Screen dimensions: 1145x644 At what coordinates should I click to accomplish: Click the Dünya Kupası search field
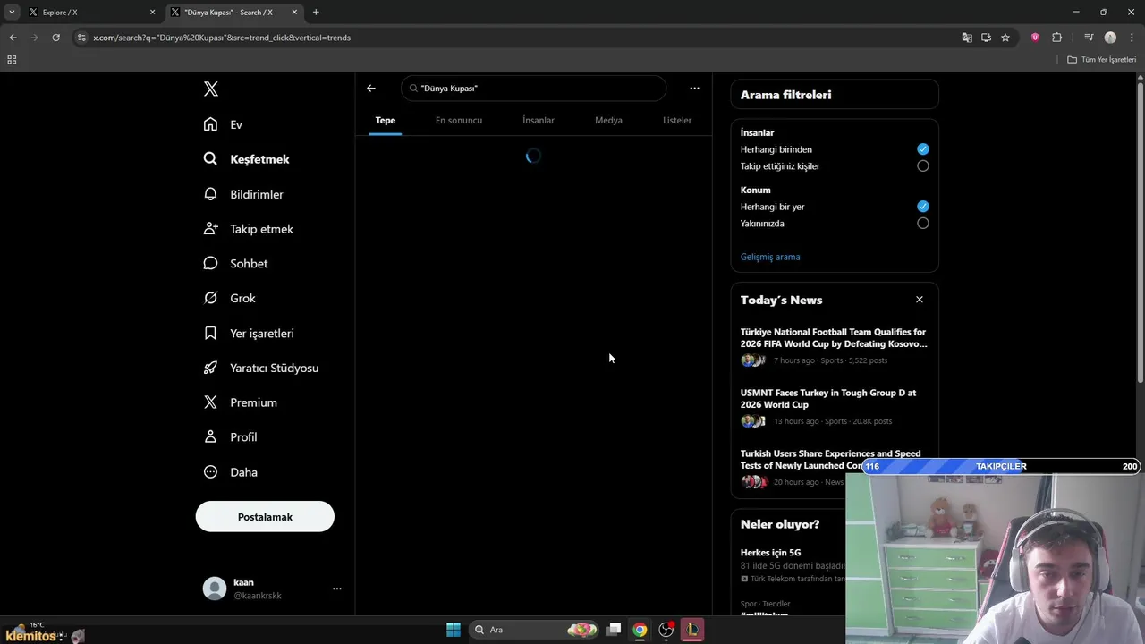coord(534,88)
